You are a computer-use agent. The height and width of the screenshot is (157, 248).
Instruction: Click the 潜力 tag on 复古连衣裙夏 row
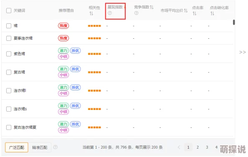tap(63, 124)
